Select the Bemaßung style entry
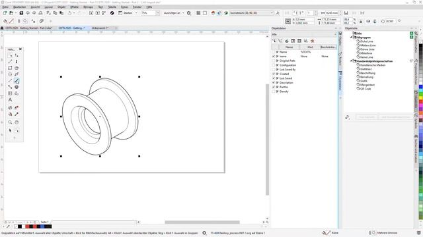This screenshot has height=237, width=423. pos(366,77)
